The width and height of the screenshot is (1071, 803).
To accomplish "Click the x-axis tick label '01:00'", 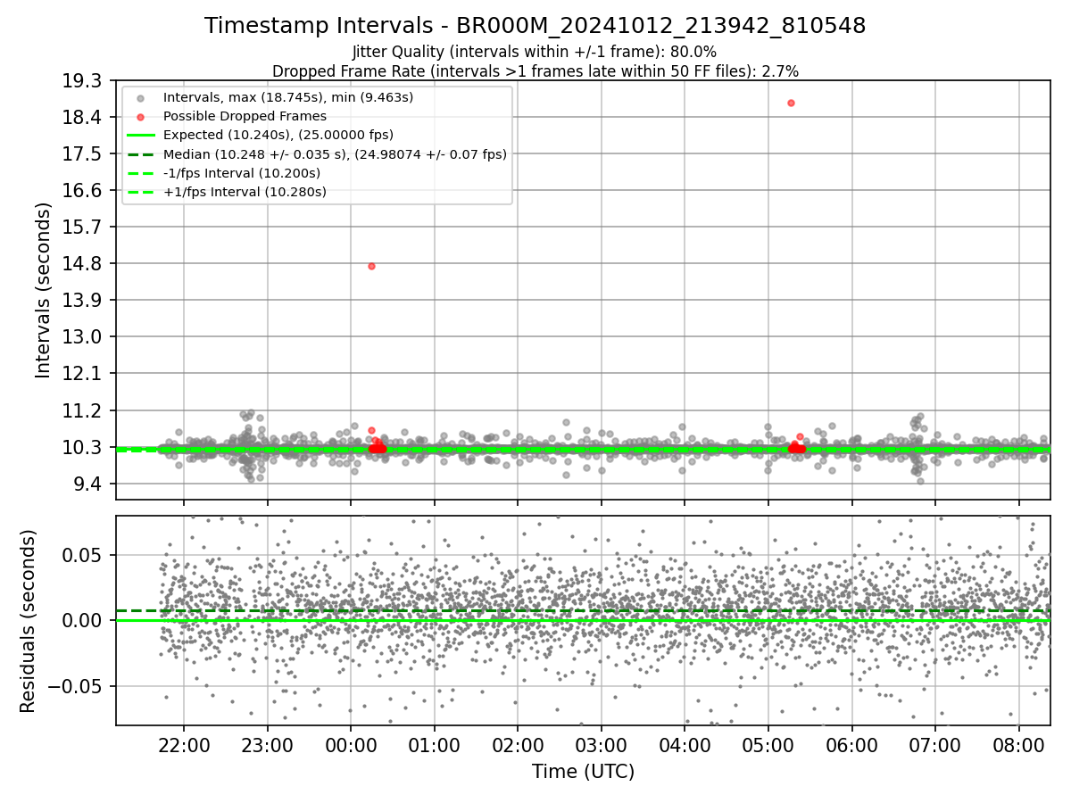I will [x=435, y=744].
